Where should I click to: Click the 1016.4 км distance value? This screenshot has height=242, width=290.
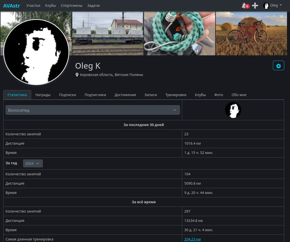[x=192, y=144]
